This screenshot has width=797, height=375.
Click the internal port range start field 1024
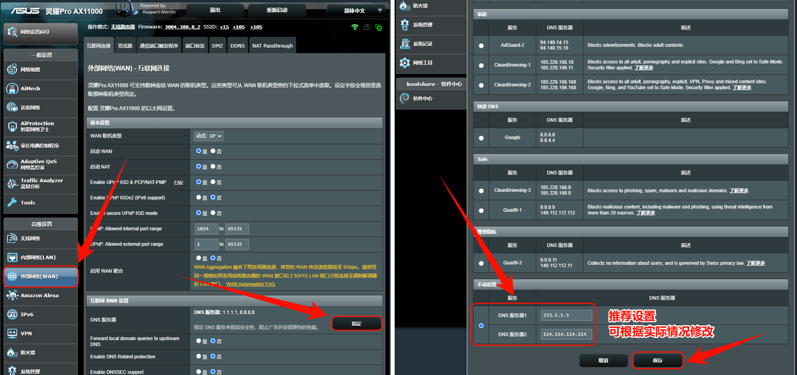206,229
